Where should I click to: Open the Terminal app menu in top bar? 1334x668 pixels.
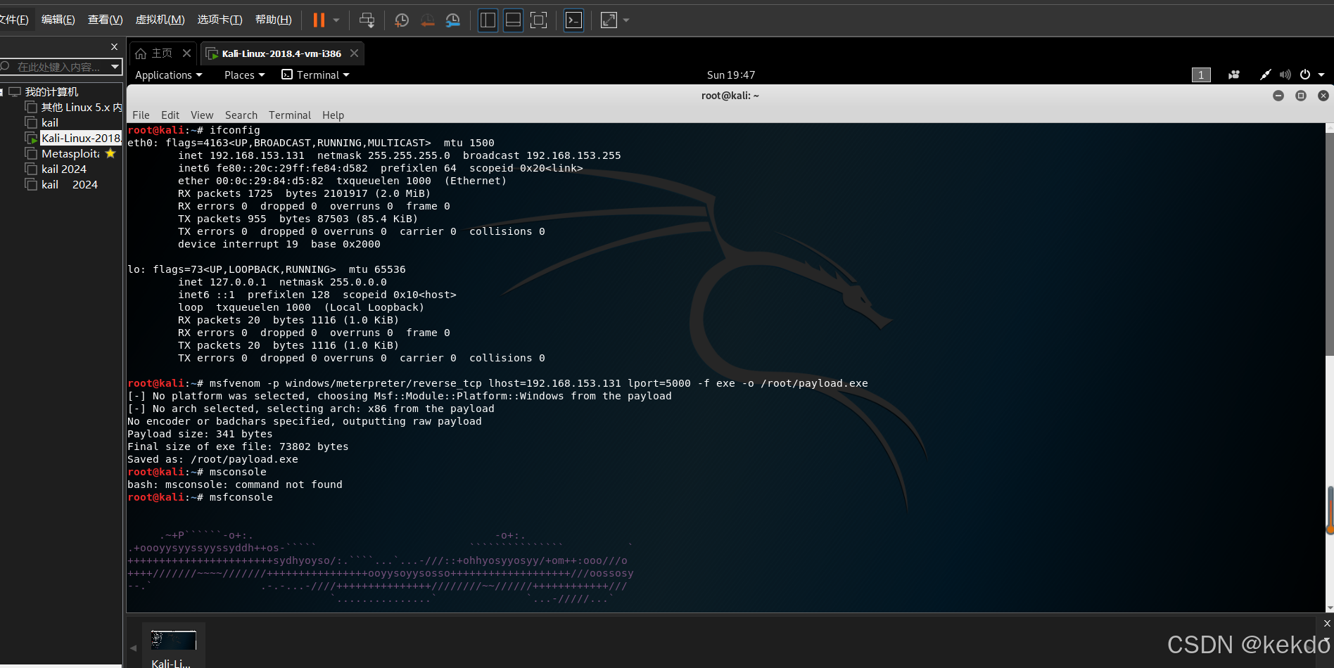click(x=316, y=75)
